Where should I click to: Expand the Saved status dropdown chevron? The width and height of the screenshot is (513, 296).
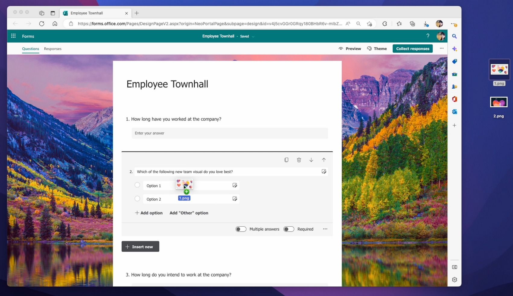click(253, 36)
